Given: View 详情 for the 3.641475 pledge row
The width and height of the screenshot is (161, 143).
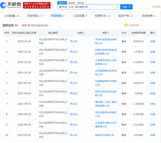Looking at the screenshot, I should coord(152,83).
